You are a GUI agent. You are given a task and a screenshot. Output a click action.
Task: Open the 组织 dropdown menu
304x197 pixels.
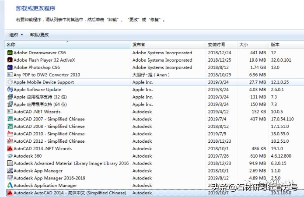pos(16,35)
